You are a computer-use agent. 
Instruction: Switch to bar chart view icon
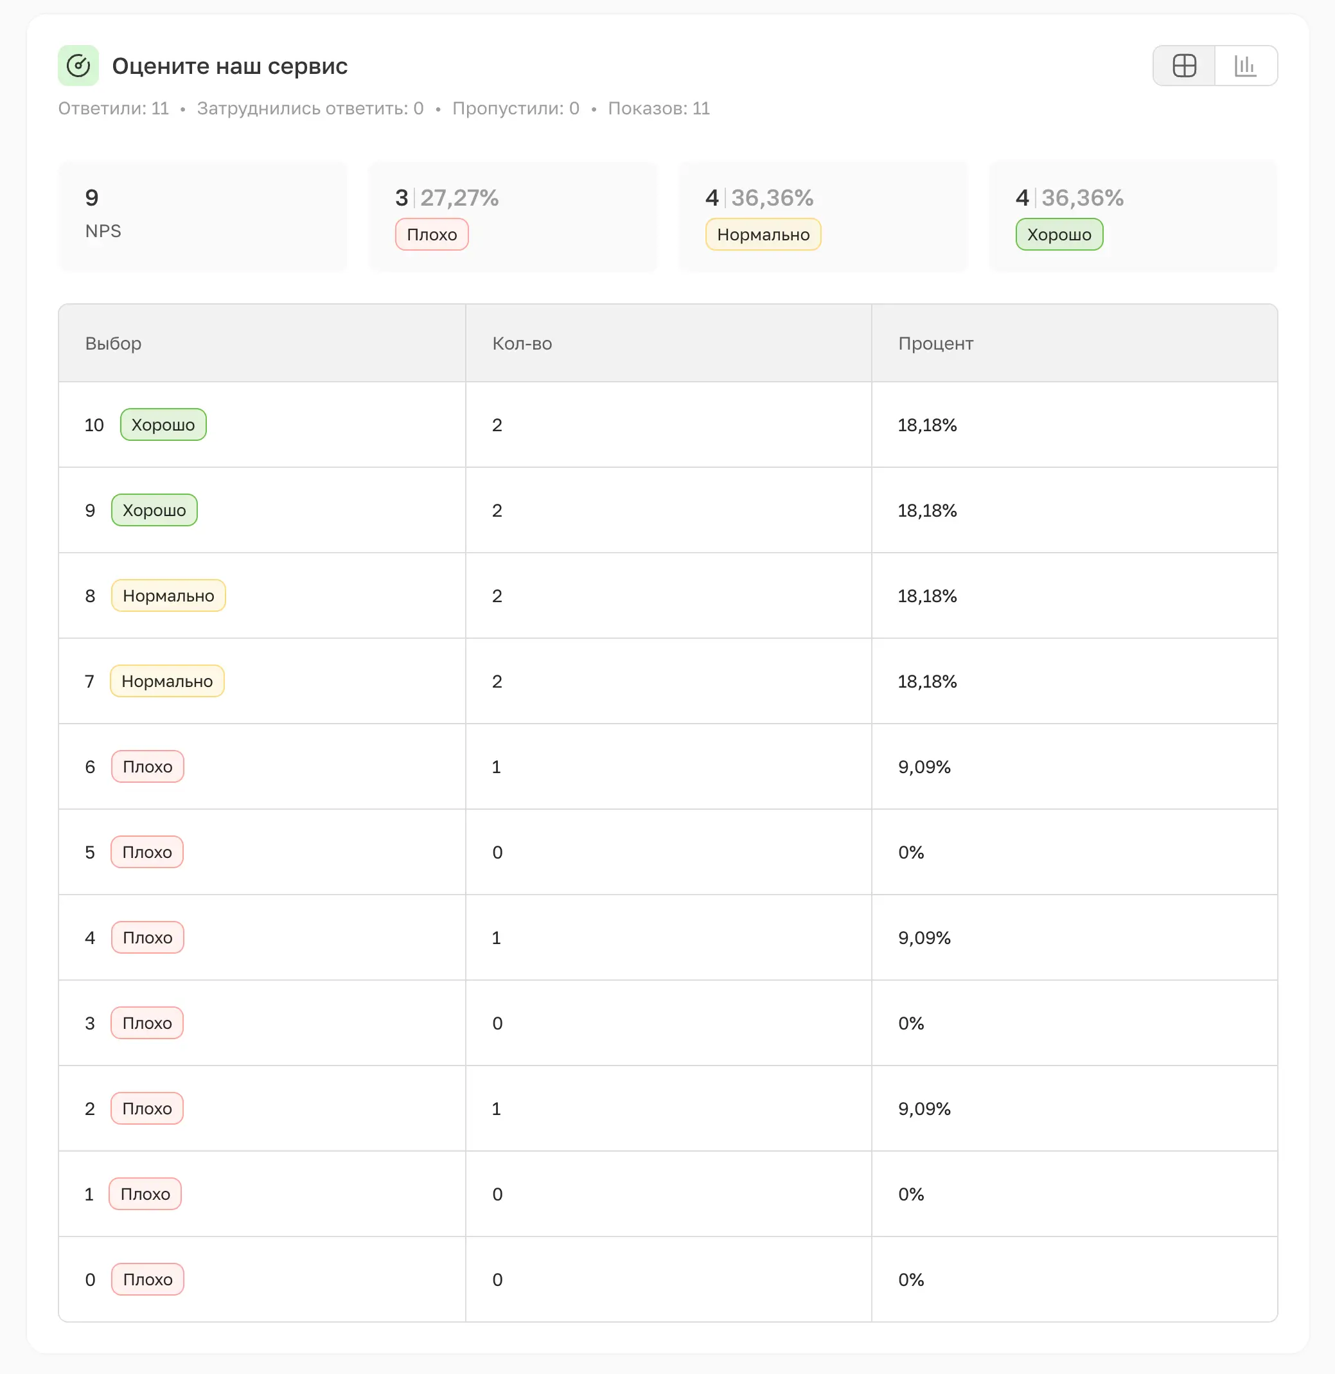[1245, 66]
